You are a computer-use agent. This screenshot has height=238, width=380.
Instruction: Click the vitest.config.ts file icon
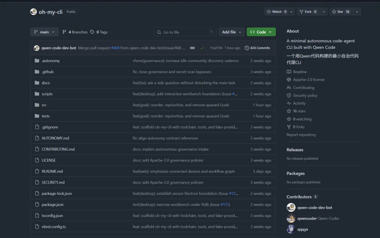37,227
